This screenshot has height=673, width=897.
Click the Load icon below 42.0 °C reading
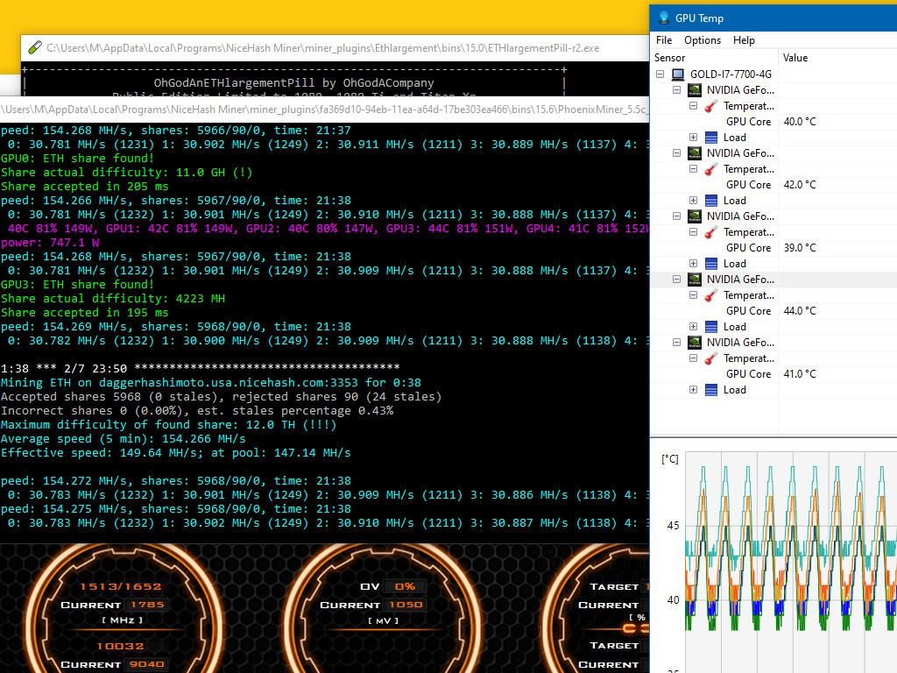tap(711, 201)
